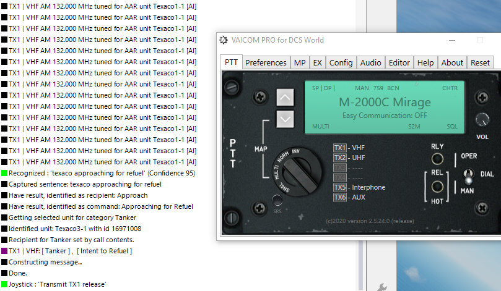Click the TX6 AUX label box
The image size is (501, 291).
339,197
